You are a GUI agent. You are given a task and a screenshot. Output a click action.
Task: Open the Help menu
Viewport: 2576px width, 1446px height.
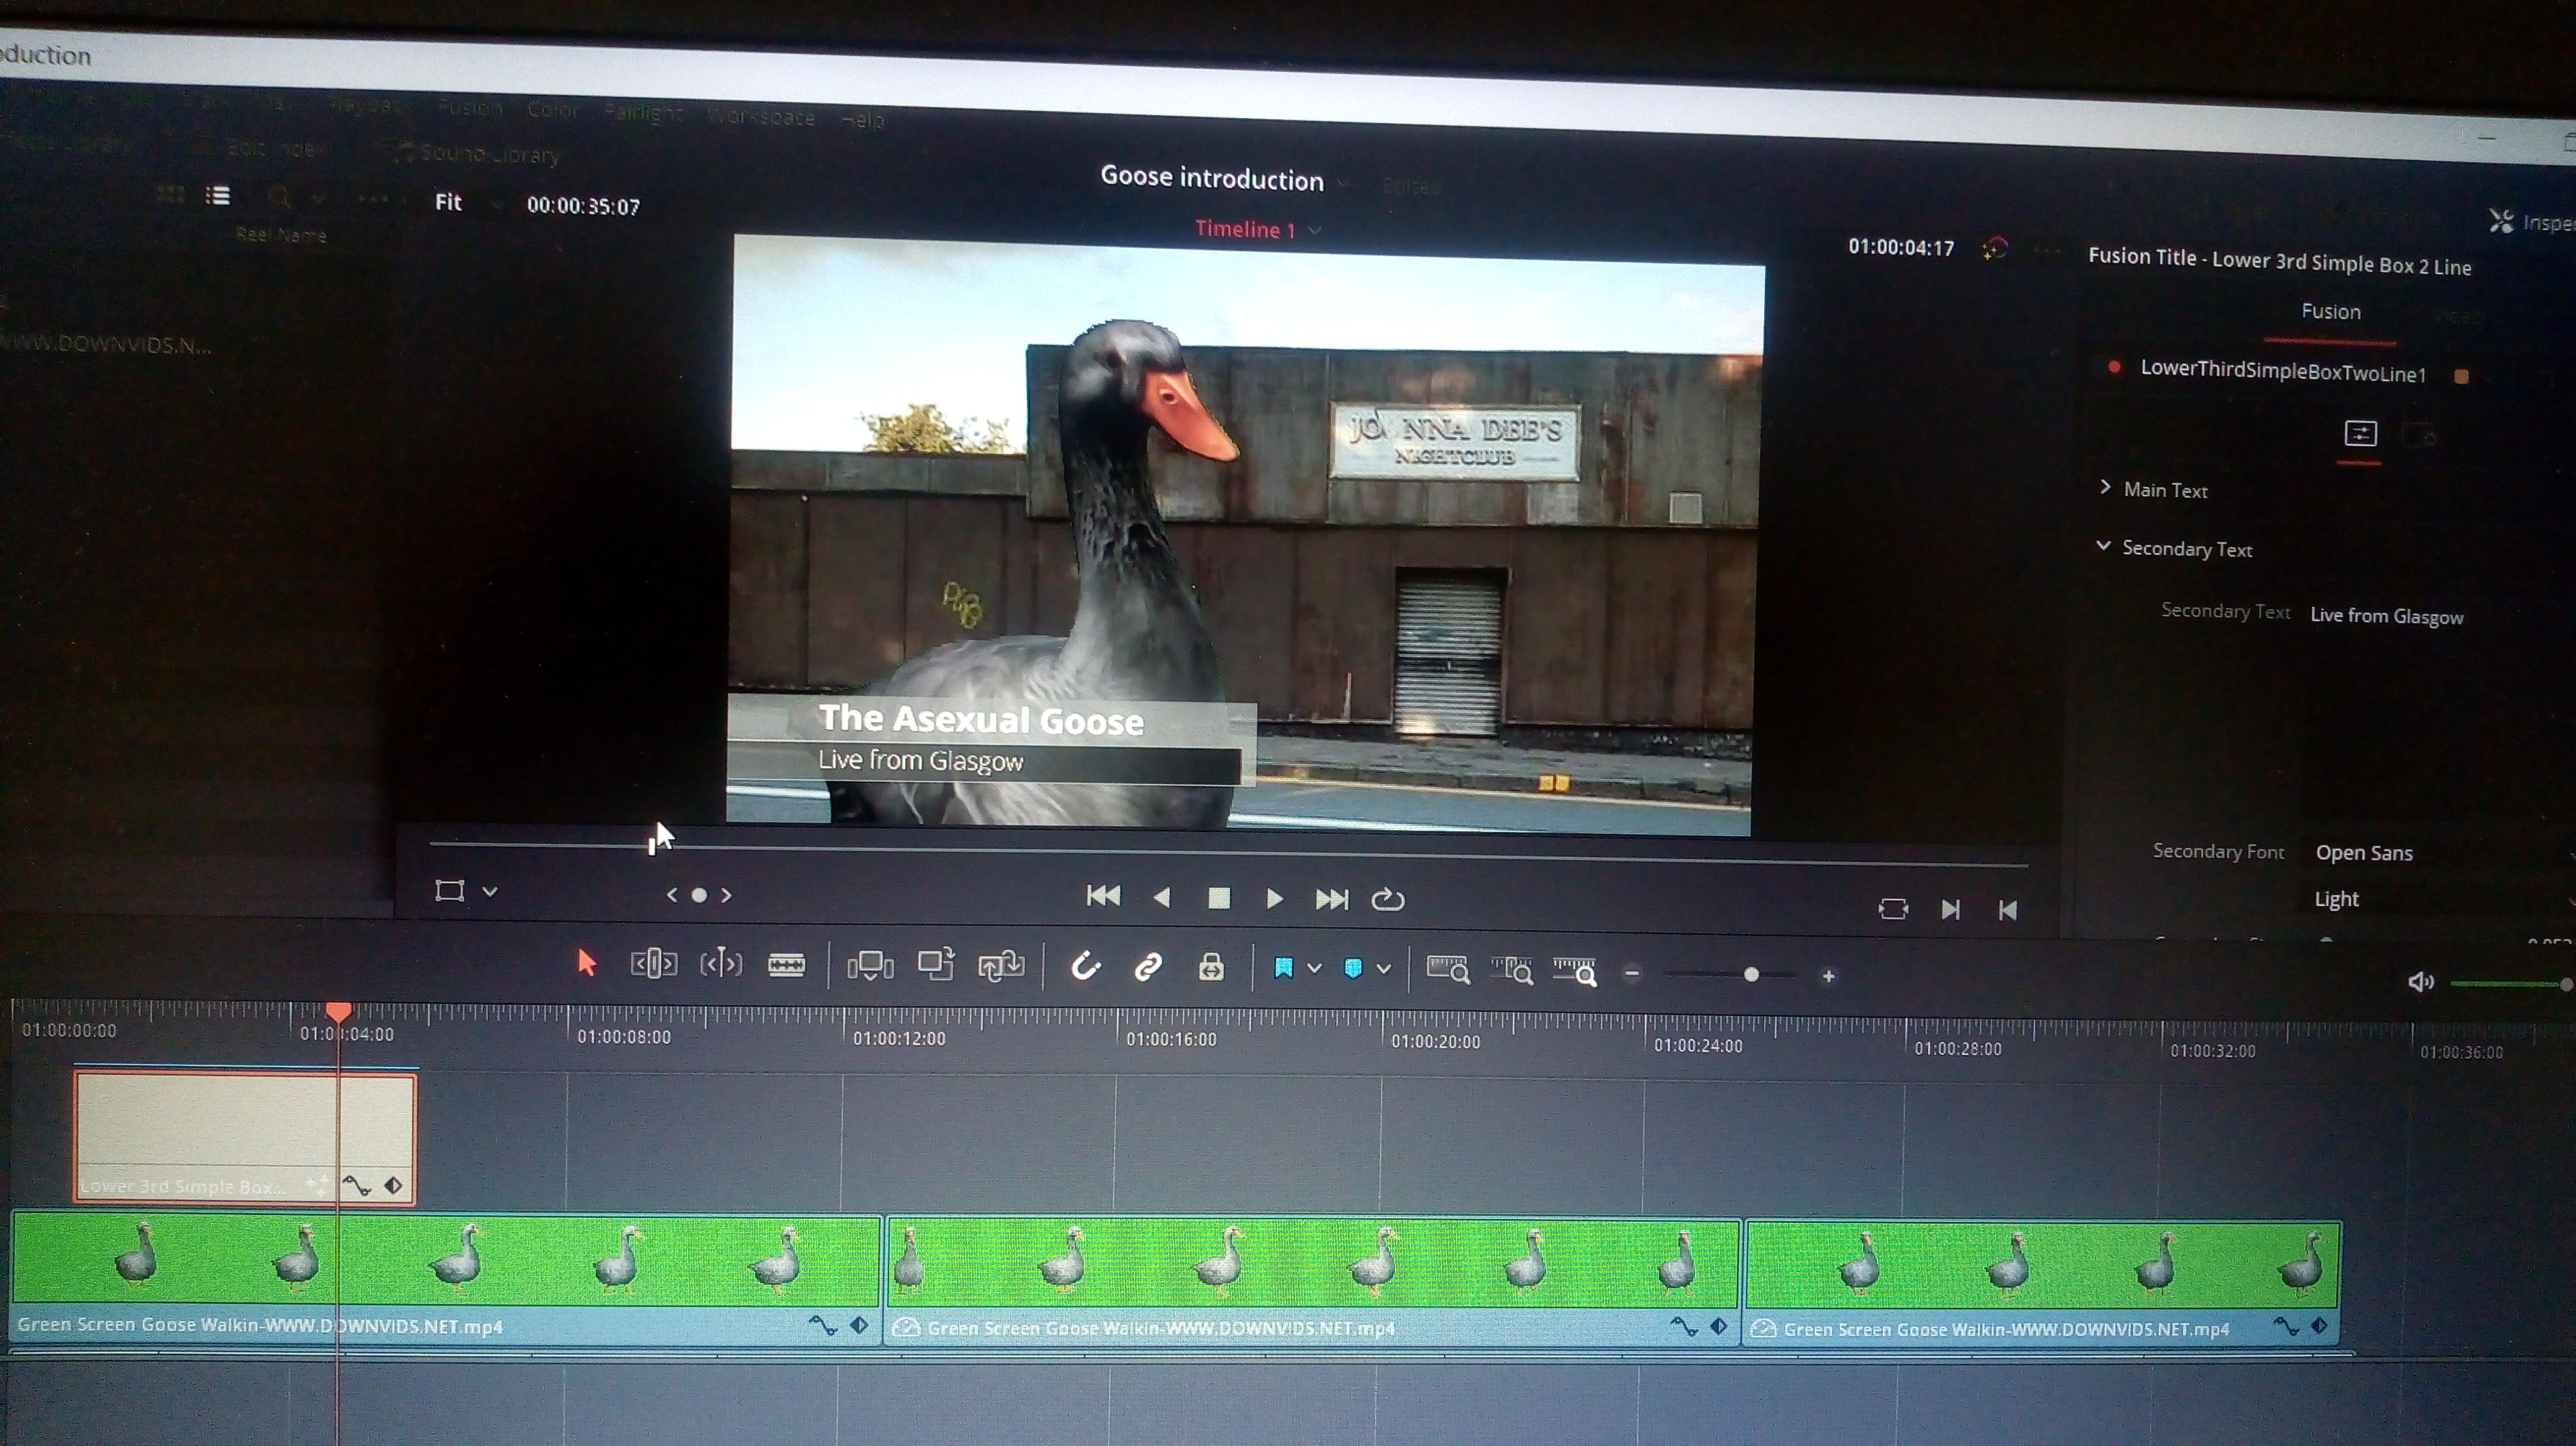coord(862,120)
